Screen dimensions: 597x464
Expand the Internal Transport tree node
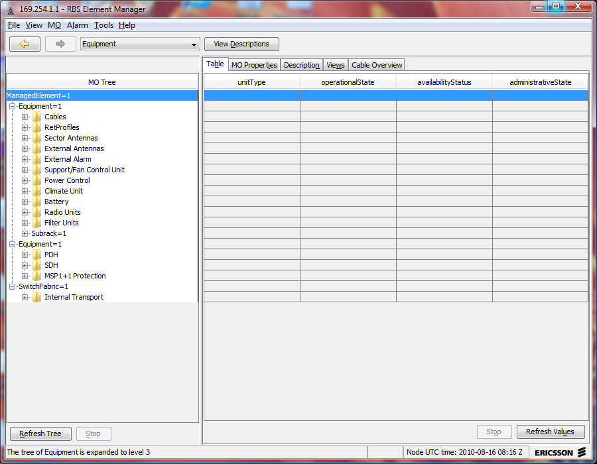point(25,298)
